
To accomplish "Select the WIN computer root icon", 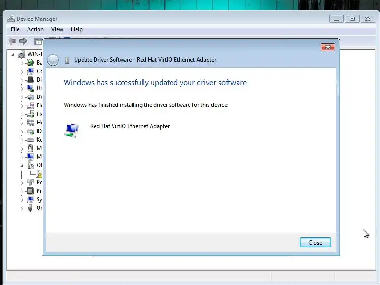I will [21, 54].
